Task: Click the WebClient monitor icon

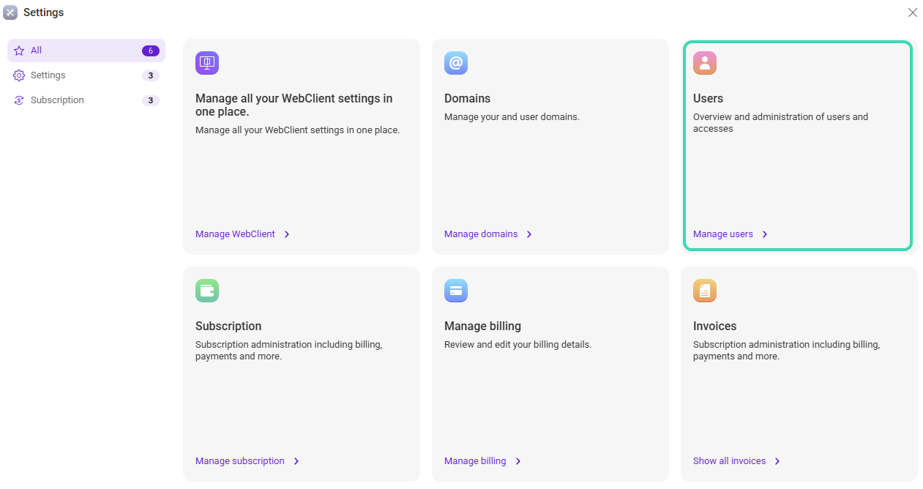Action: (x=207, y=63)
